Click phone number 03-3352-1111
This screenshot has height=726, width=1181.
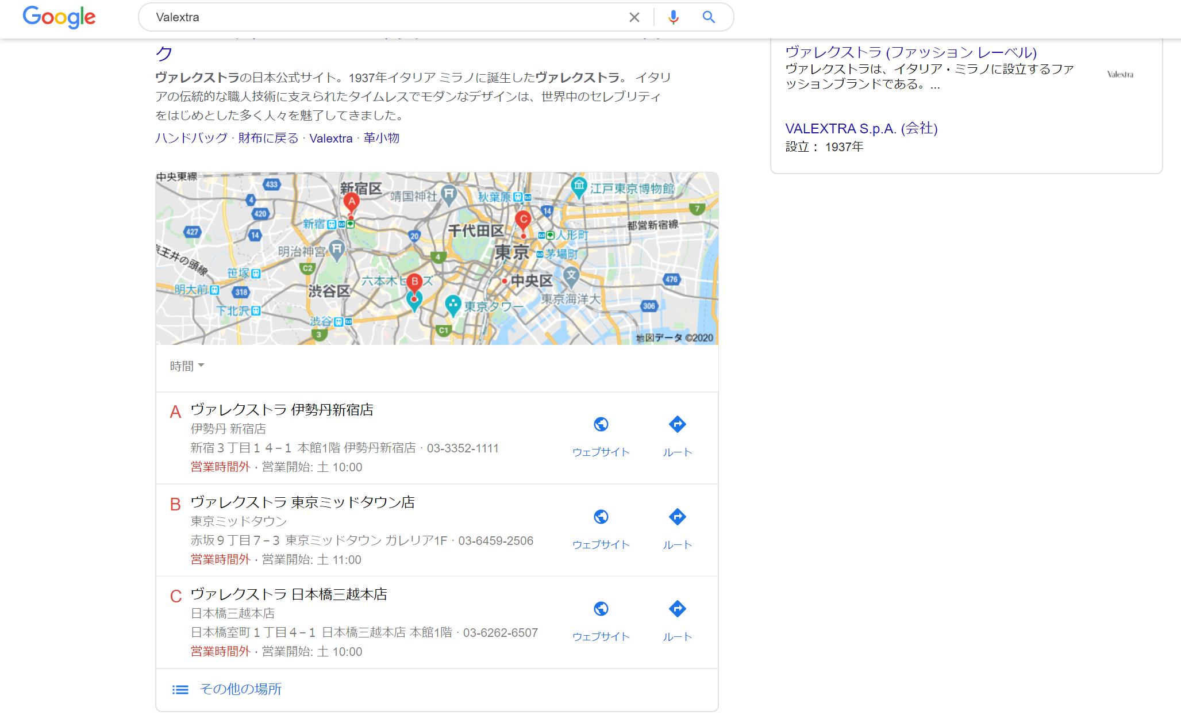coord(463,448)
